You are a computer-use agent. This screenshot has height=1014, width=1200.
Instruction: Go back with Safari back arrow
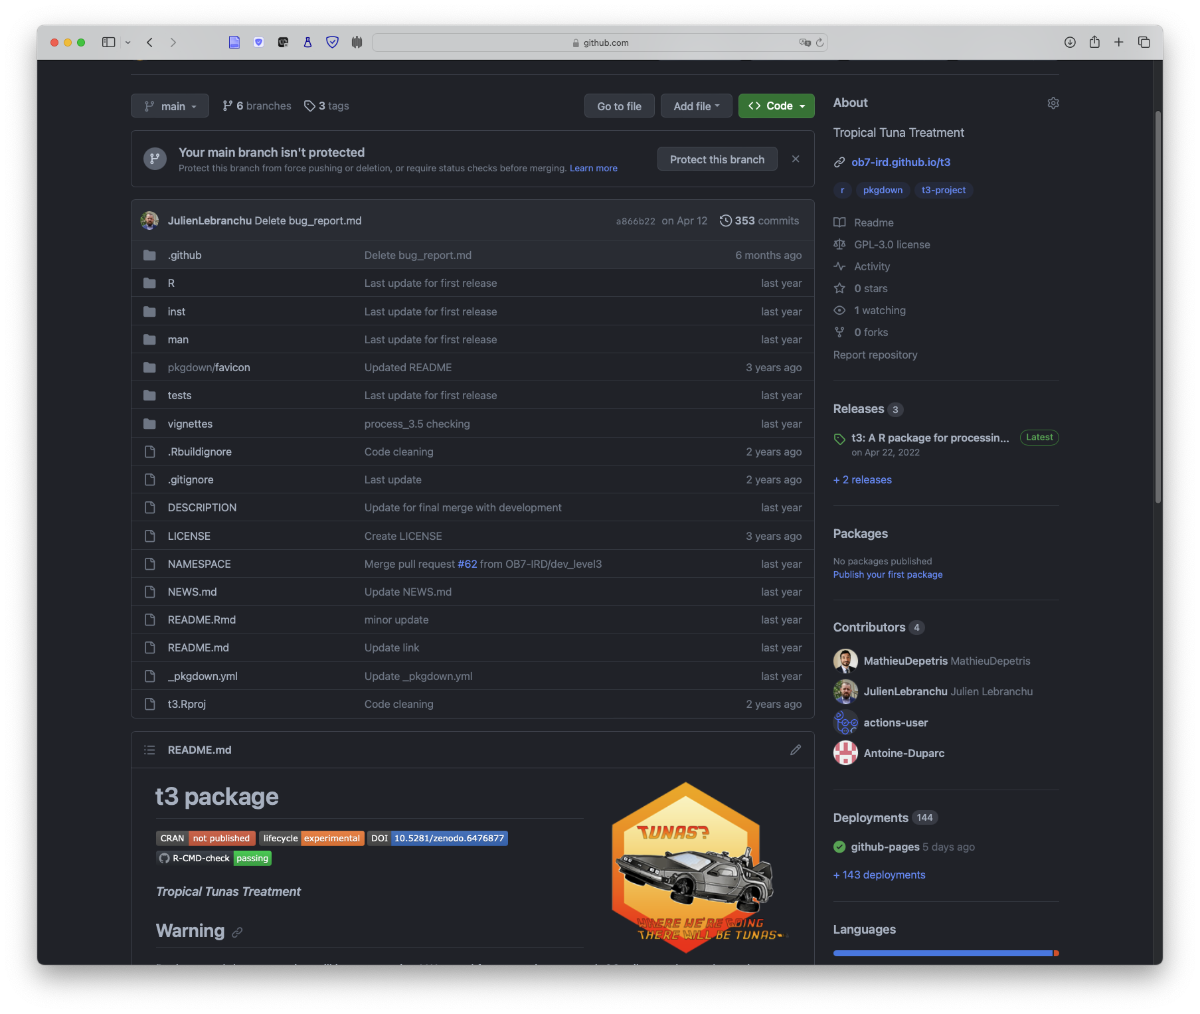coord(150,42)
